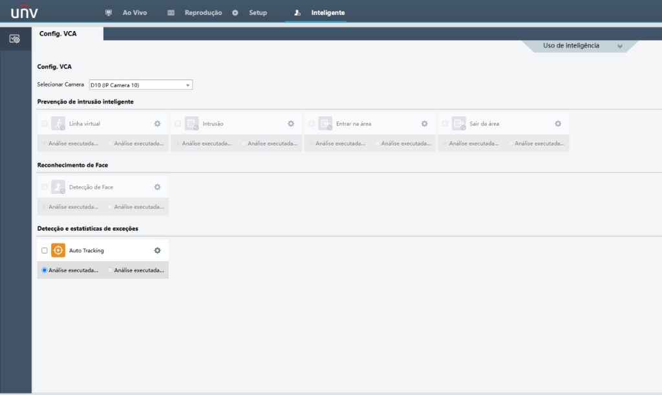The width and height of the screenshot is (662, 395).
Task: Open Intrusão settings gear
Action: tap(291, 123)
